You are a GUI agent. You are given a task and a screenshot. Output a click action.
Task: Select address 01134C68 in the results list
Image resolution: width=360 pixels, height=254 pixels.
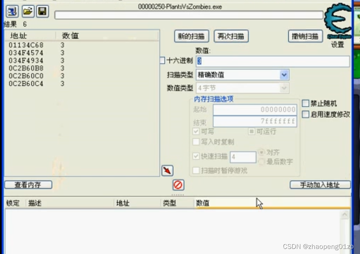click(26, 45)
